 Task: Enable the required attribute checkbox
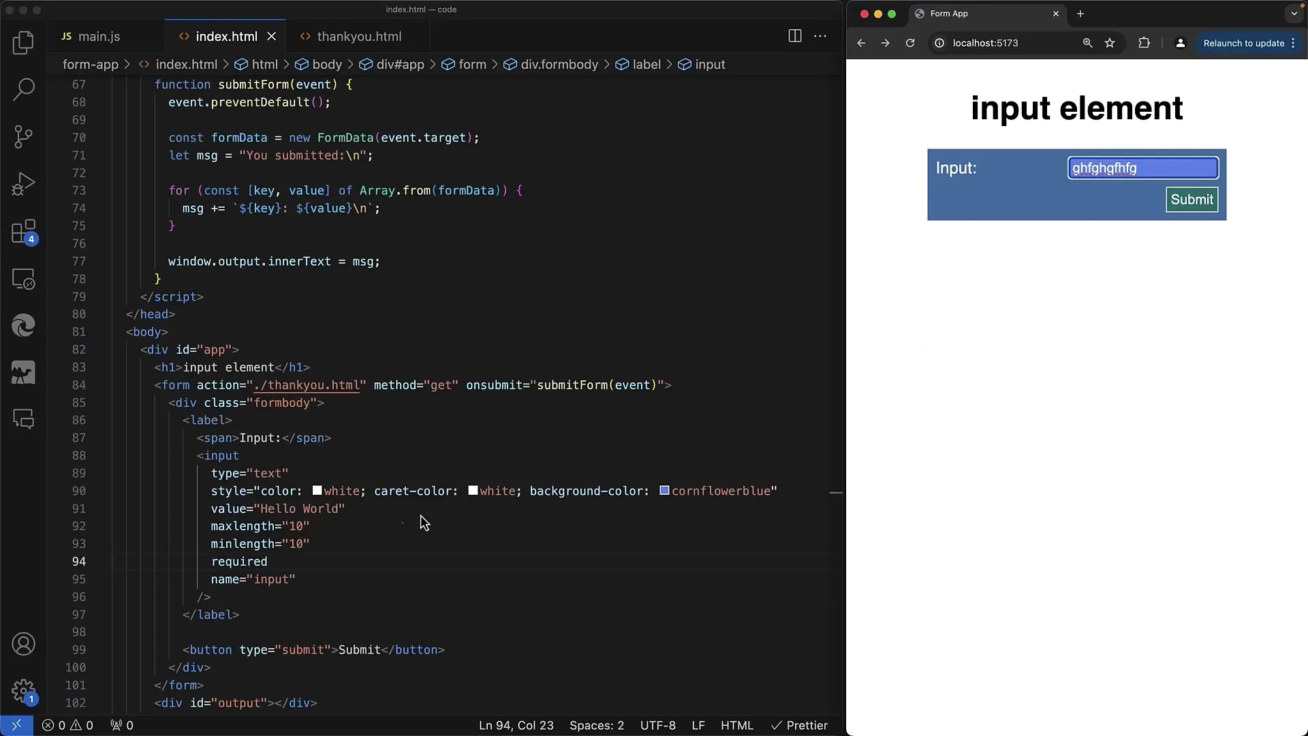(x=238, y=561)
